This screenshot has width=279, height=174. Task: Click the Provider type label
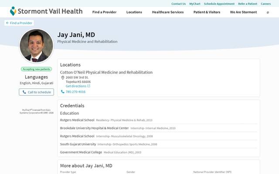click(68, 172)
